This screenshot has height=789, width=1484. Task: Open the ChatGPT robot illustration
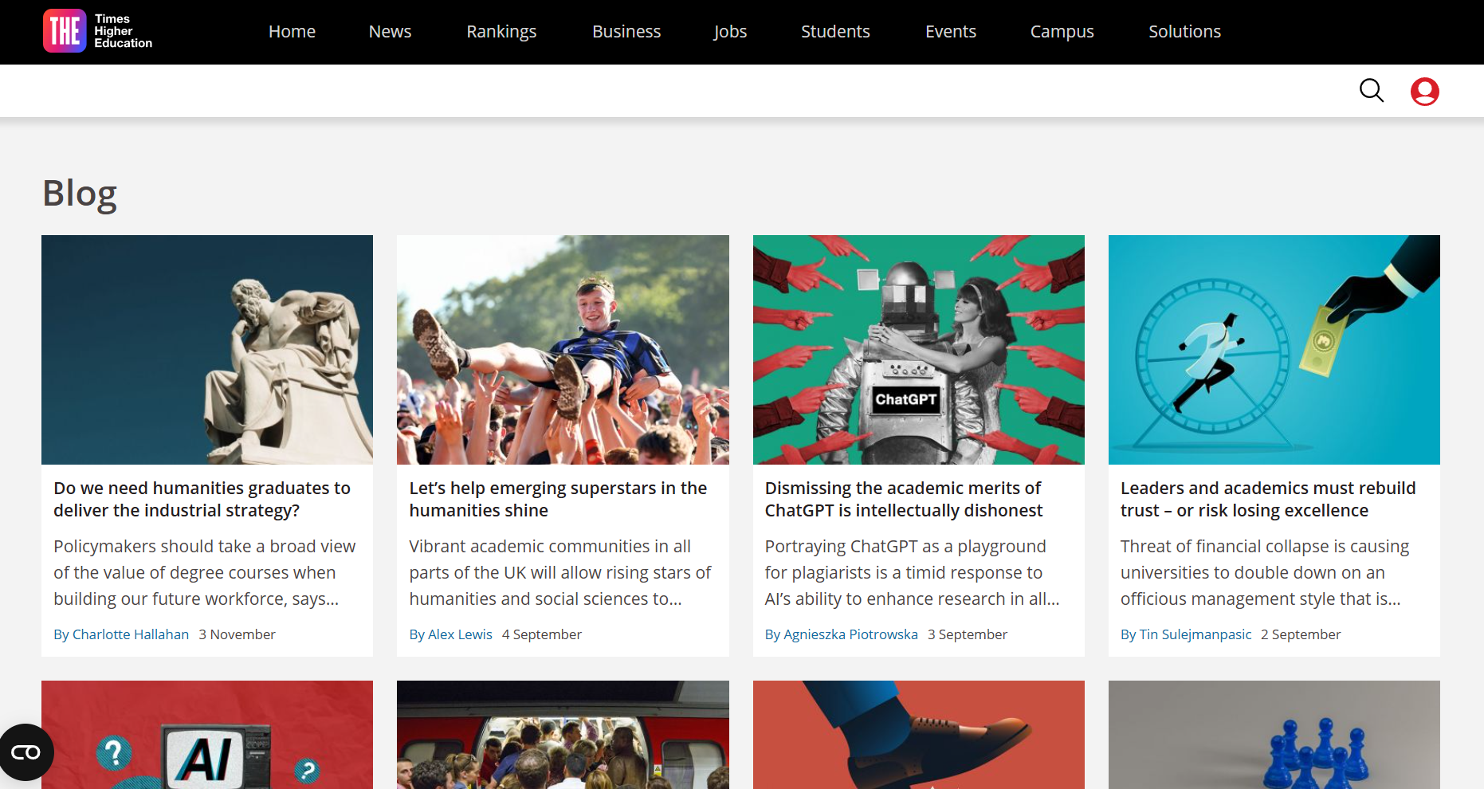point(918,349)
